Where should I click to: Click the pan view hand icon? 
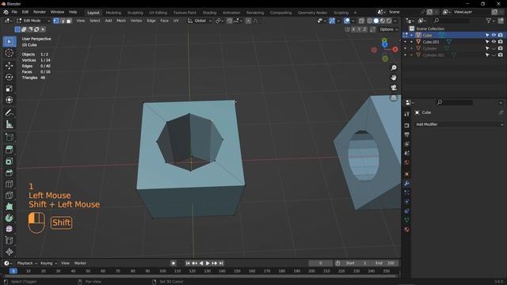point(394,78)
